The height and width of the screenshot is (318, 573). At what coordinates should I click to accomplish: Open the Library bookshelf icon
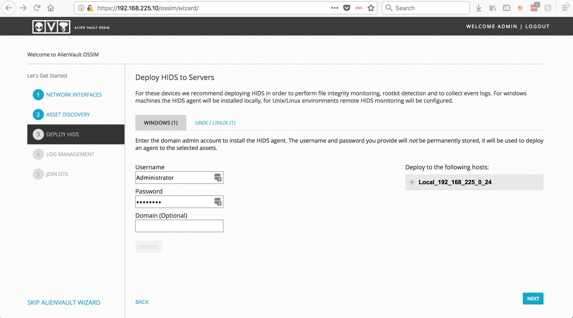(x=492, y=8)
